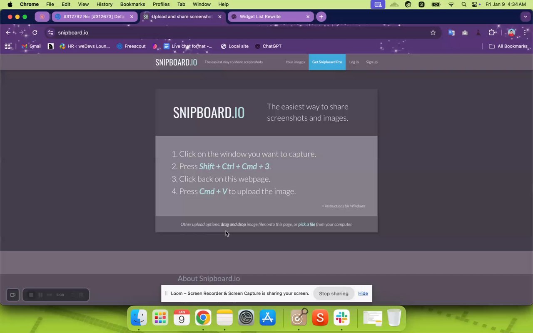Open the File menu

pyautogui.click(x=50, y=4)
